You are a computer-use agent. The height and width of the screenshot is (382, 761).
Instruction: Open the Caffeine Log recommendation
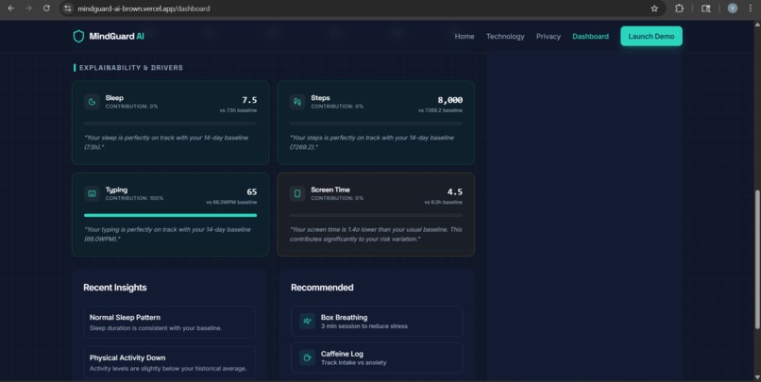377,357
